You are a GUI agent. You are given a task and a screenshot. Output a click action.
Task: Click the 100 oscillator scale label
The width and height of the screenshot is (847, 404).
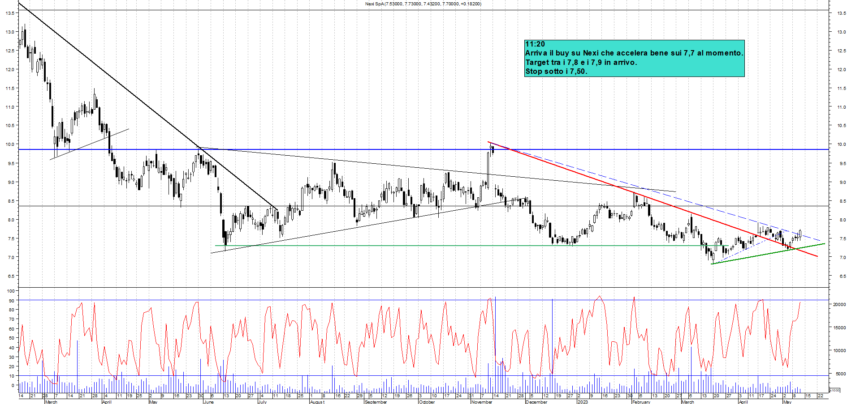pos(10,291)
